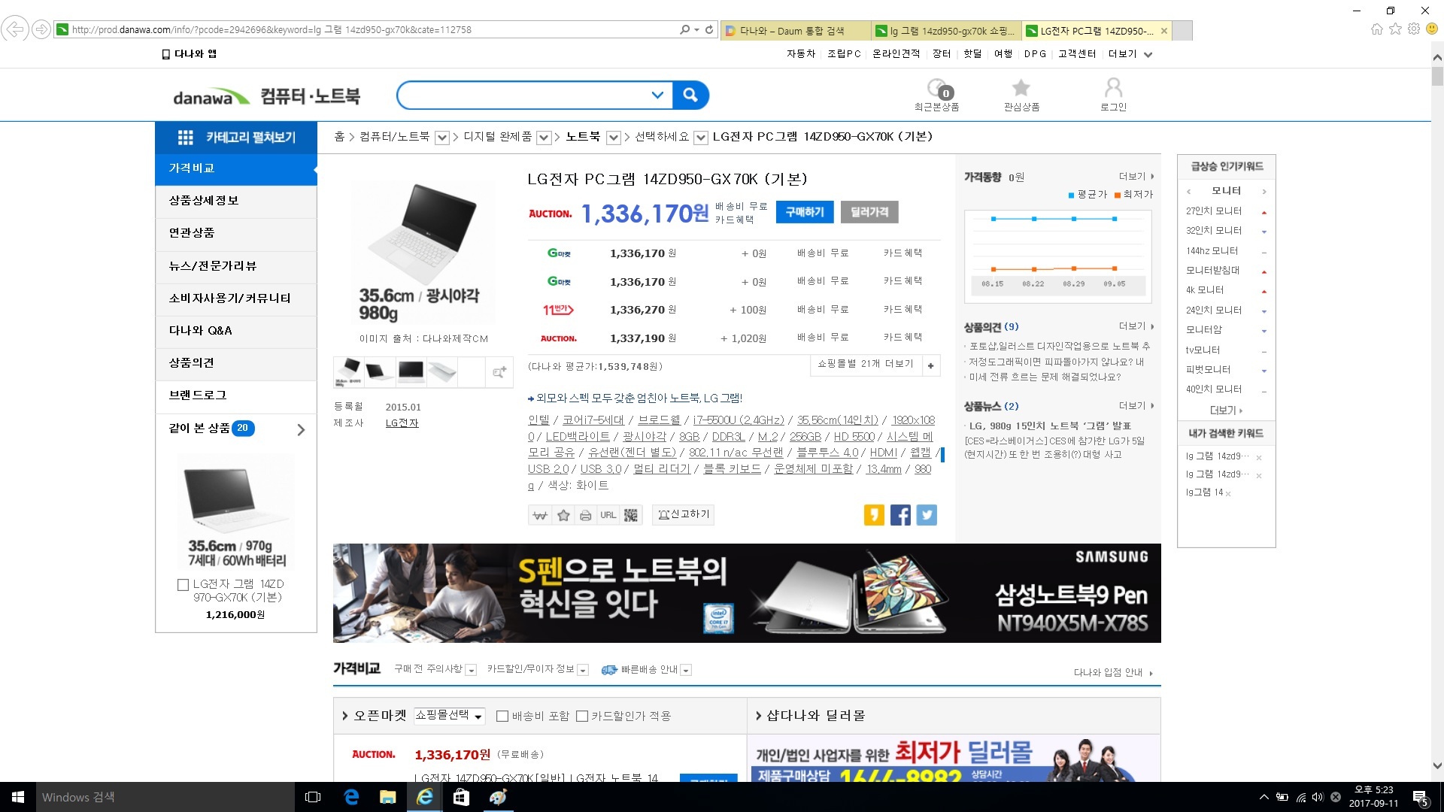This screenshot has height=812, width=1444.
Task: Open Windows Start menu
Action: click(18, 797)
